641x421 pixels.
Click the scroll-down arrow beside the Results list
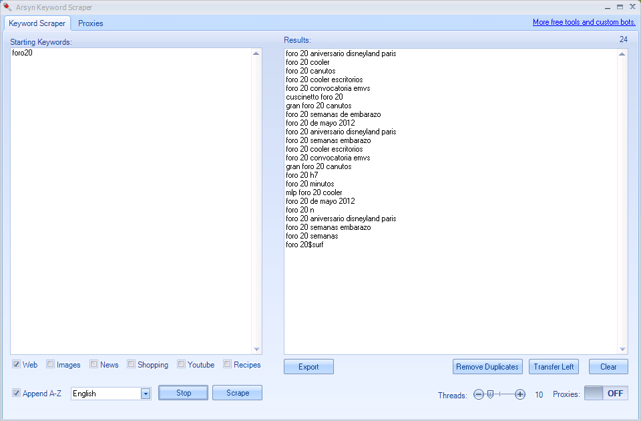pyautogui.click(x=622, y=348)
